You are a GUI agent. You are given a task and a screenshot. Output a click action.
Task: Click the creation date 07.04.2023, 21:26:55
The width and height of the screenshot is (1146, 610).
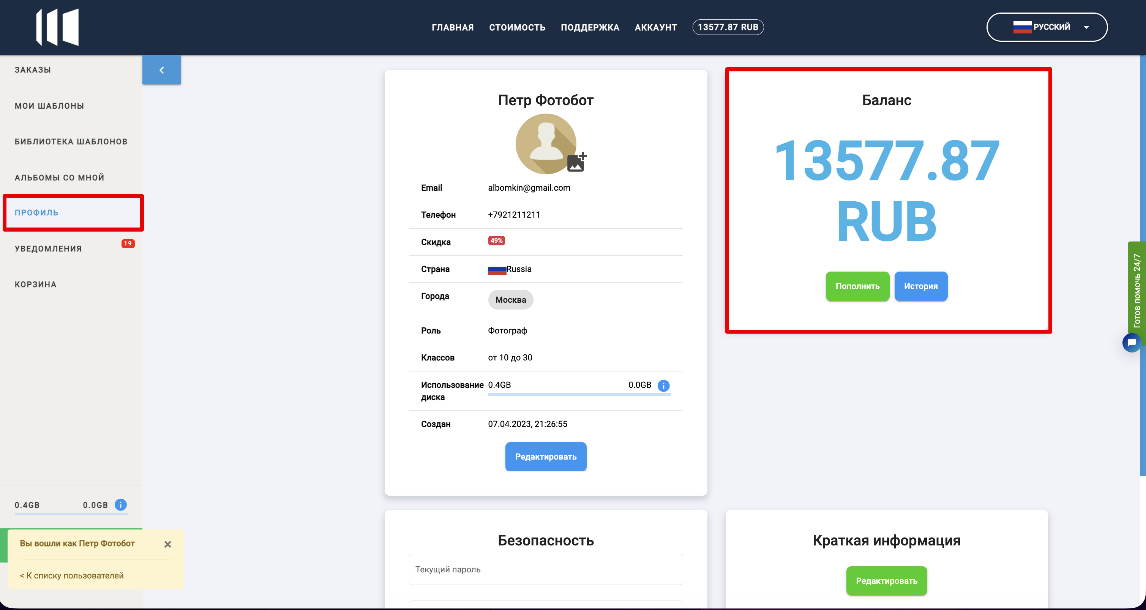527,424
